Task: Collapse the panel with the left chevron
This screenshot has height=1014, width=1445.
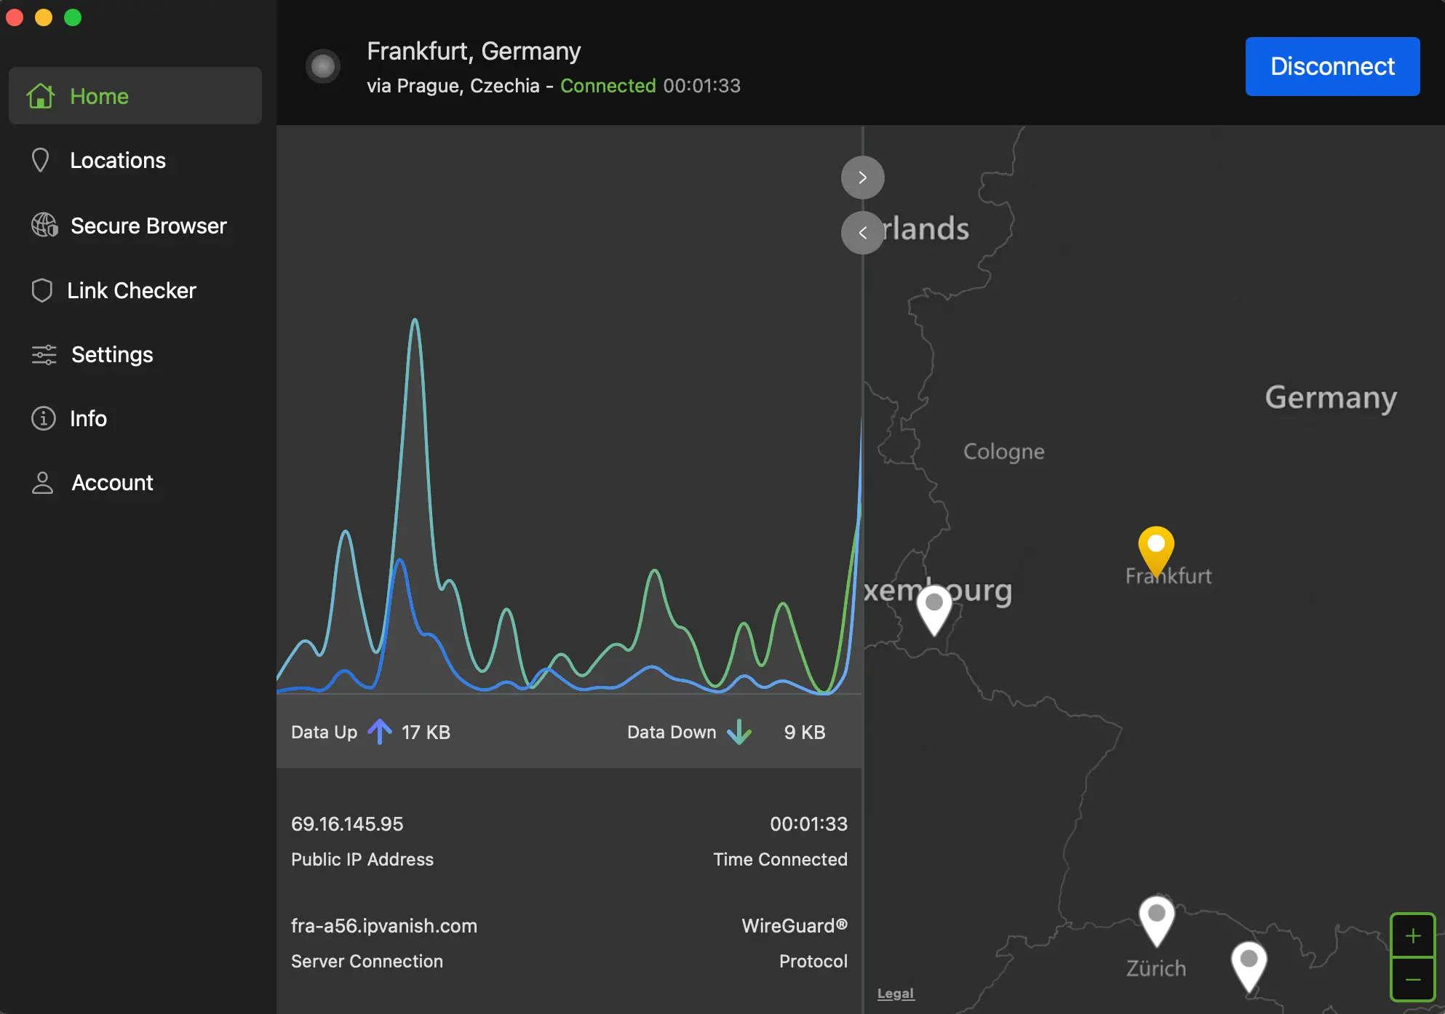Action: pyautogui.click(x=862, y=233)
